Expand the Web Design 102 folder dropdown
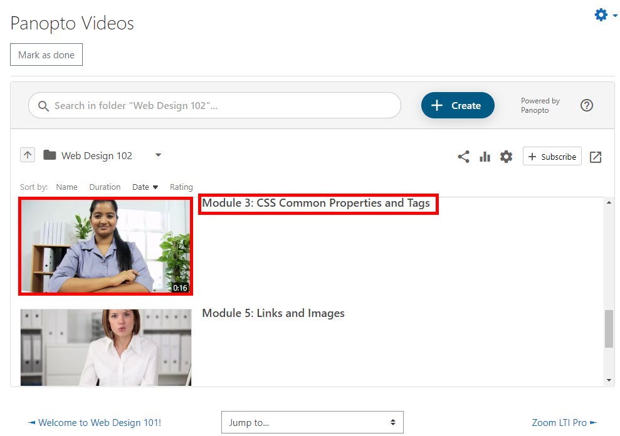Screen dimensions: 620x436 (x=158, y=155)
